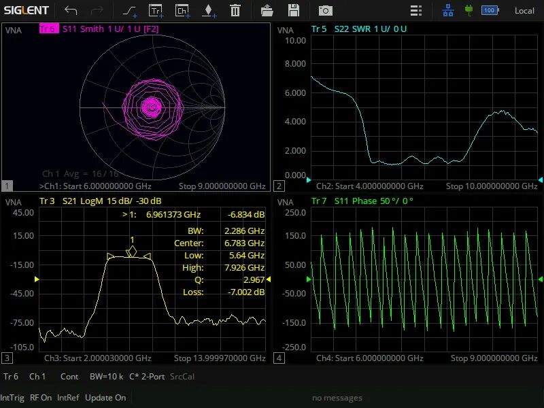Select the Tr 6 trace label

49,29
